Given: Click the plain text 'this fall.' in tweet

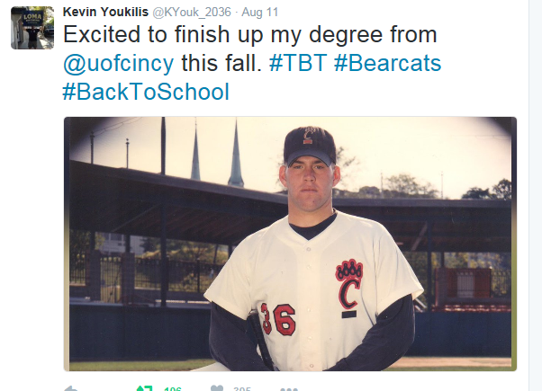Looking at the screenshot, I should (x=221, y=63).
